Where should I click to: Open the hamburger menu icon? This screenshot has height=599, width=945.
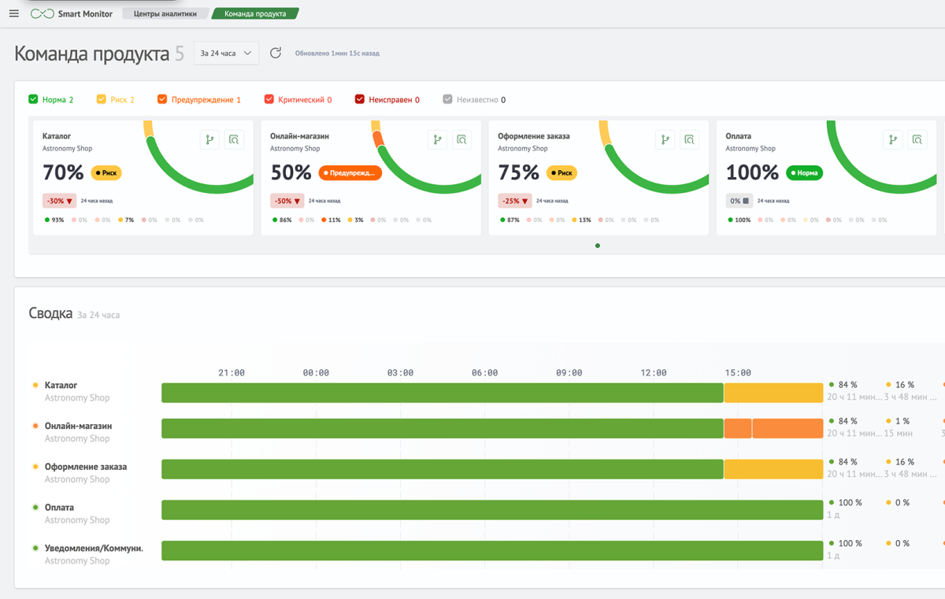click(13, 14)
